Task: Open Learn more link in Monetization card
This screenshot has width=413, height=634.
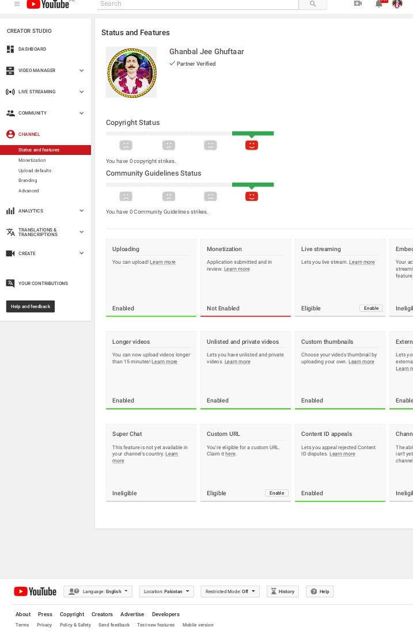Action: (x=237, y=269)
